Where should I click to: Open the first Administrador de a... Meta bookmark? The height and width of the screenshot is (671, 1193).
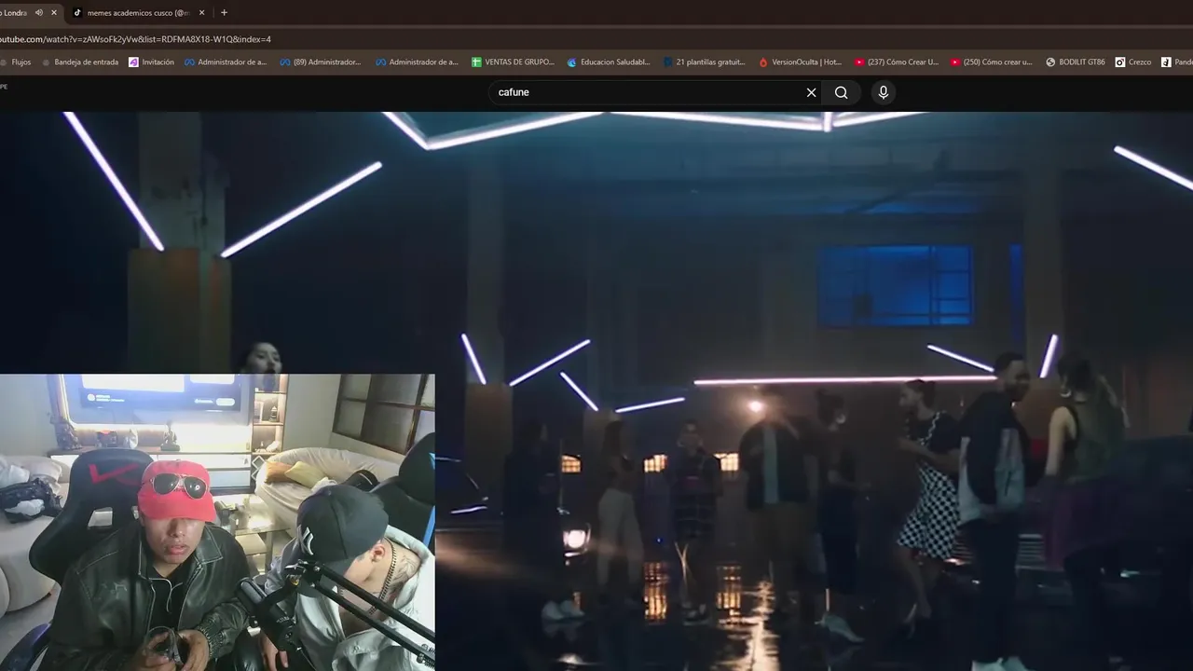(x=226, y=62)
